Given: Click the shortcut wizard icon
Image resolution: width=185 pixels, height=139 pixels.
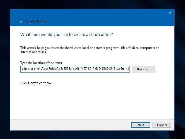Looking at the screenshot, I should [x=21, y=22].
